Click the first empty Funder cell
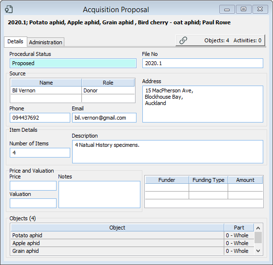273x265 pixels. pyautogui.click(x=167, y=188)
